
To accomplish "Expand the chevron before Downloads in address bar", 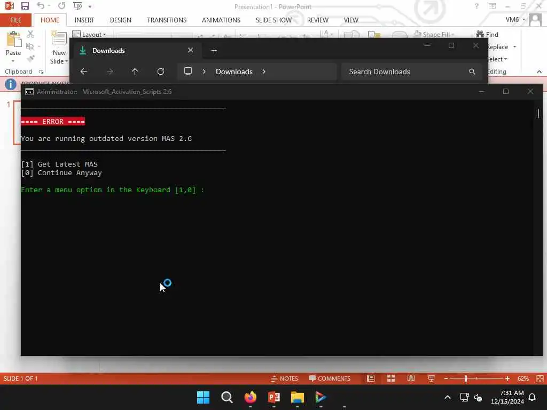I will point(204,72).
